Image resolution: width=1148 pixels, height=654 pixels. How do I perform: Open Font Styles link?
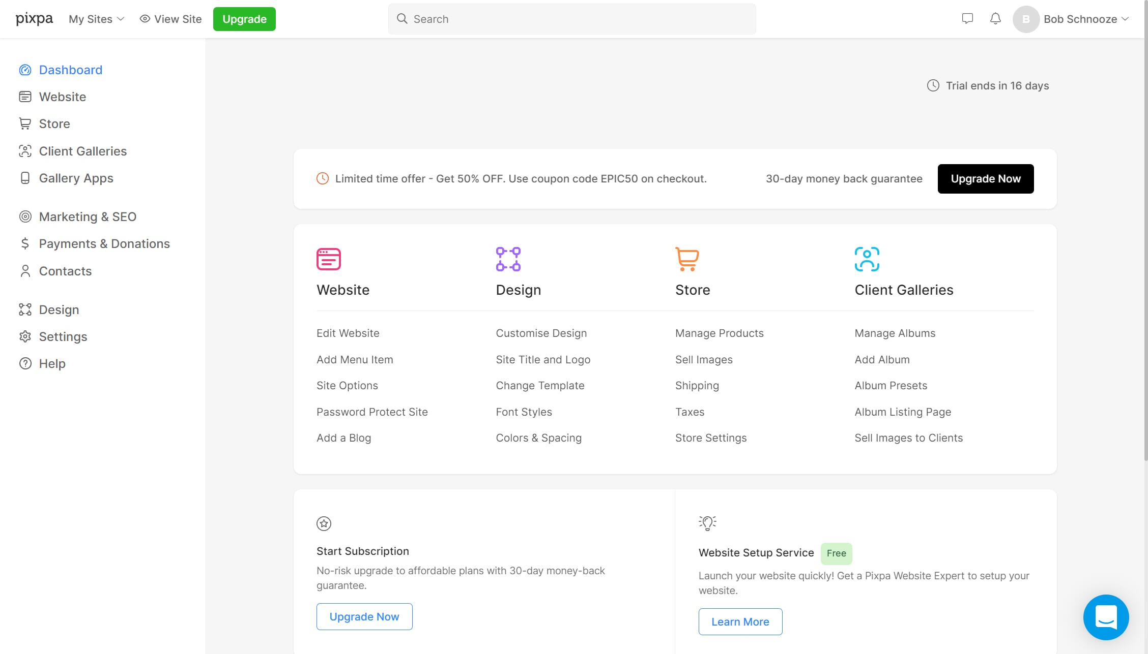[524, 412]
